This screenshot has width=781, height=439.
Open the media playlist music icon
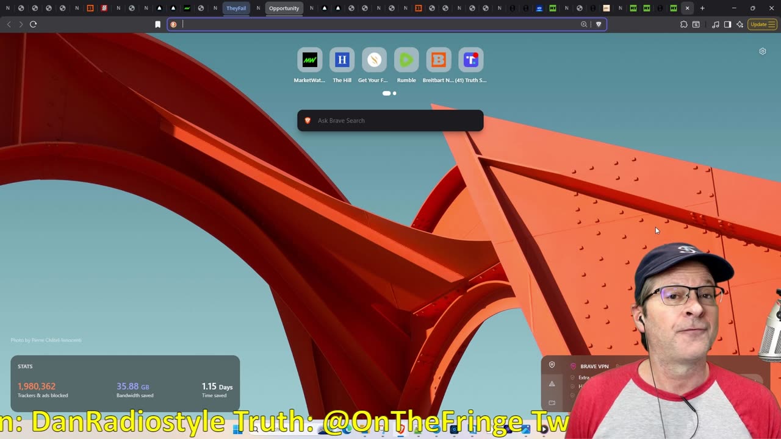click(x=715, y=24)
